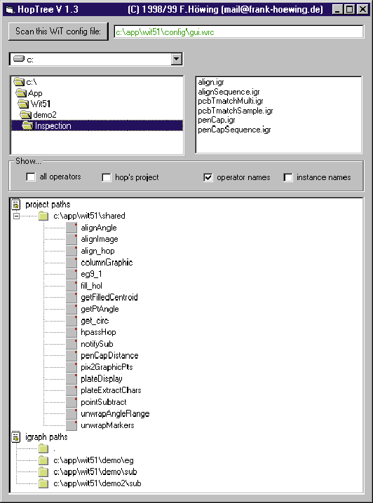Uncheck the operator names checkbox

tap(208, 177)
